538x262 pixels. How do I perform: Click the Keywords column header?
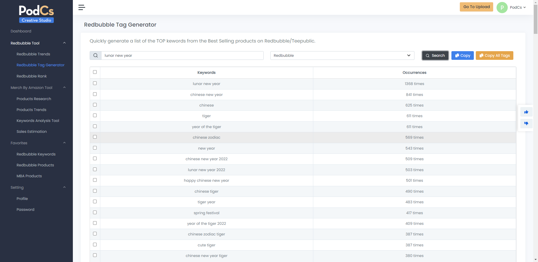[207, 72]
